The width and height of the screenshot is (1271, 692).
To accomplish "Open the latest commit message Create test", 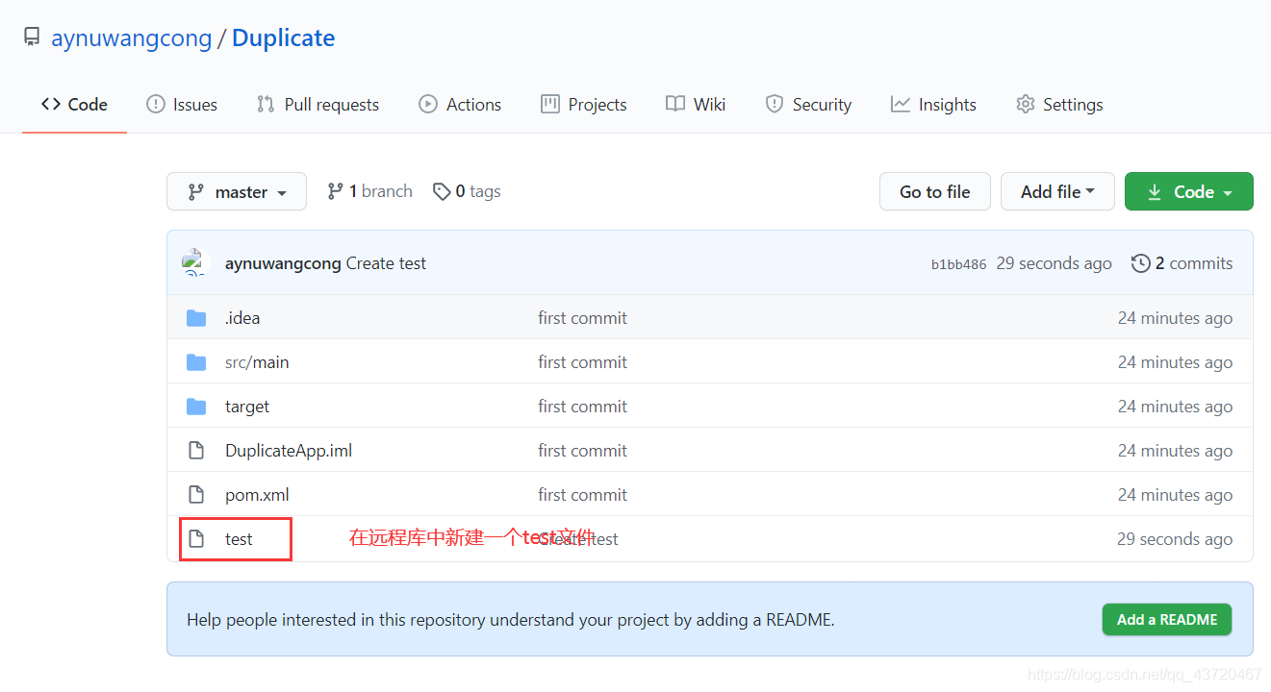I will pos(386,262).
